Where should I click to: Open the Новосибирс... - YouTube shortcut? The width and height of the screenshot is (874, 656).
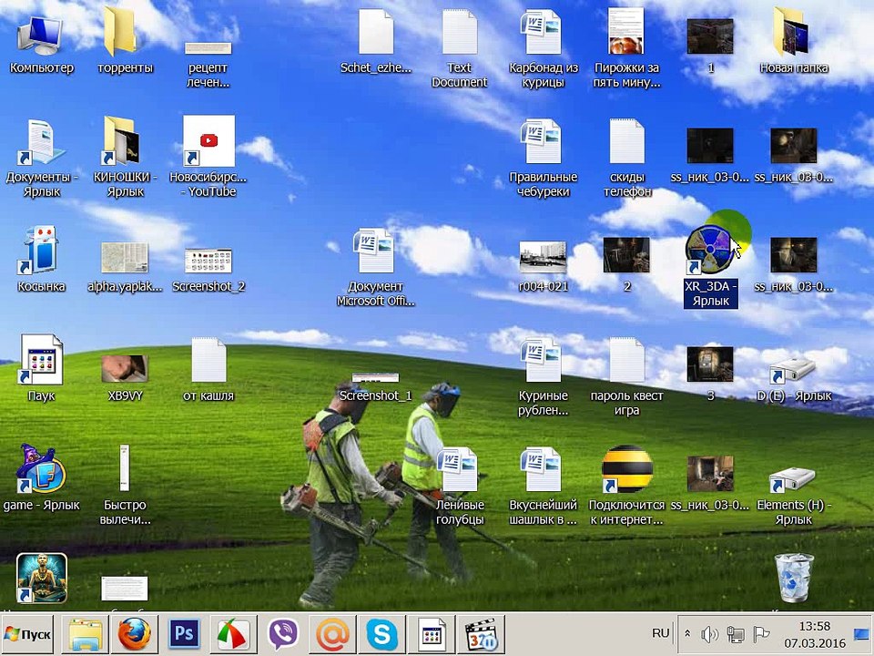coord(208,156)
